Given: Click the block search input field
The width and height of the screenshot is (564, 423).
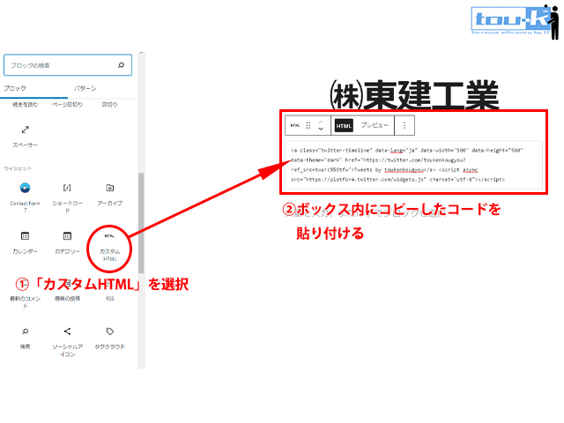Looking at the screenshot, I should pyautogui.click(x=68, y=65).
